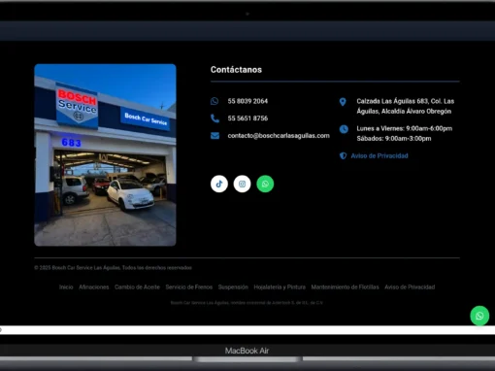This screenshot has height=371, width=495.
Task: Open Suspensión footer link
Action: pyautogui.click(x=233, y=287)
